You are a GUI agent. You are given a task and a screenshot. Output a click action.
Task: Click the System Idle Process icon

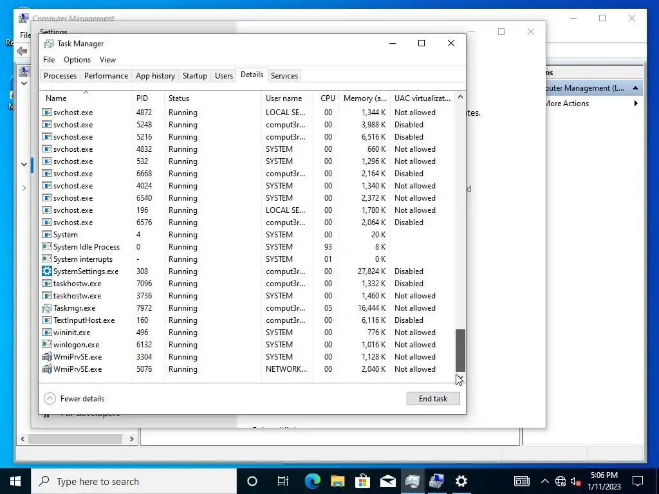click(46, 247)
